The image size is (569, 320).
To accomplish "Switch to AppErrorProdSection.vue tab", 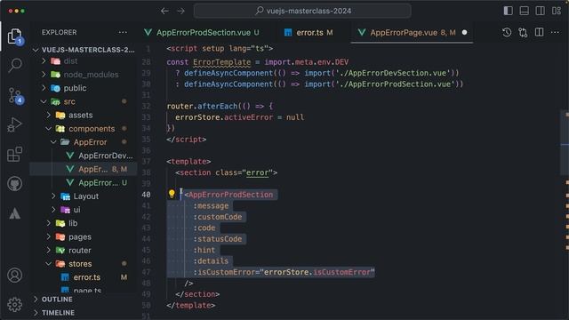I will click(x=204, y=32).
